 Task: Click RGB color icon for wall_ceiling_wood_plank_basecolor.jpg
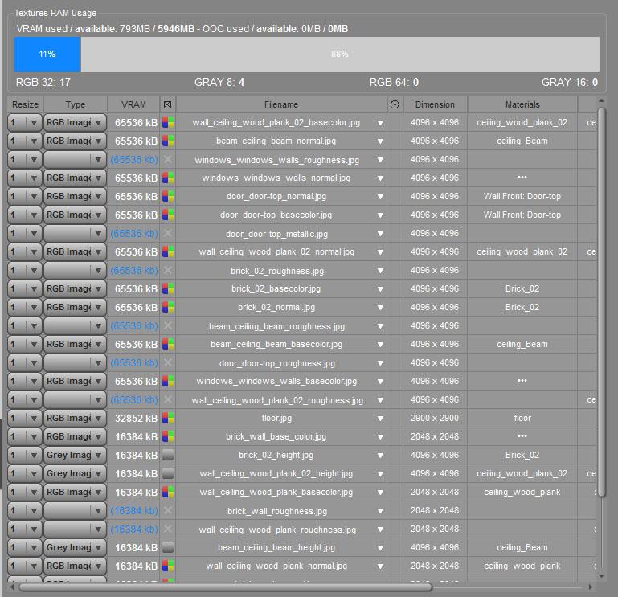point(168,493)
